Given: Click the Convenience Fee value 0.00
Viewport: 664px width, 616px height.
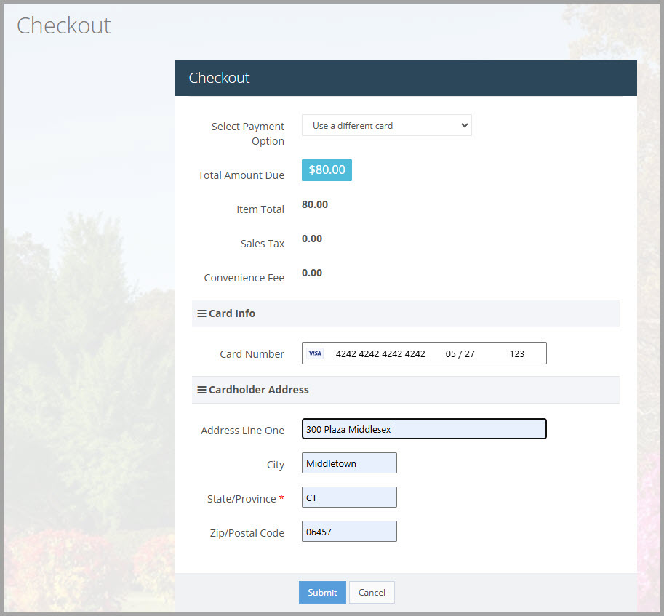Looking at the screenshot, I should click(312, 273).
